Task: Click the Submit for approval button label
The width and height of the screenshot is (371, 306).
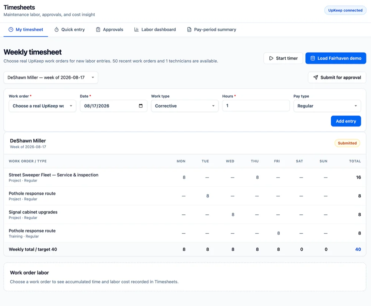Action: point(341,78)
